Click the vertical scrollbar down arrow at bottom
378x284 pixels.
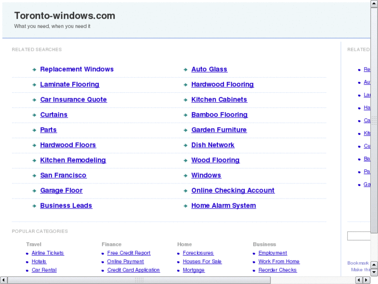[x=374, y=273]
